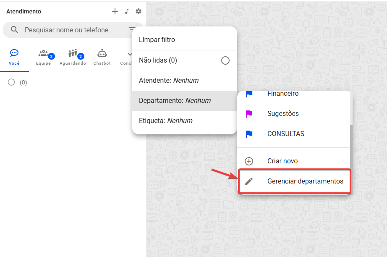The height and width of the screenshot is (257, 387).
Task: Click the Atendimento heading text
Action: (x=24, y=12)
